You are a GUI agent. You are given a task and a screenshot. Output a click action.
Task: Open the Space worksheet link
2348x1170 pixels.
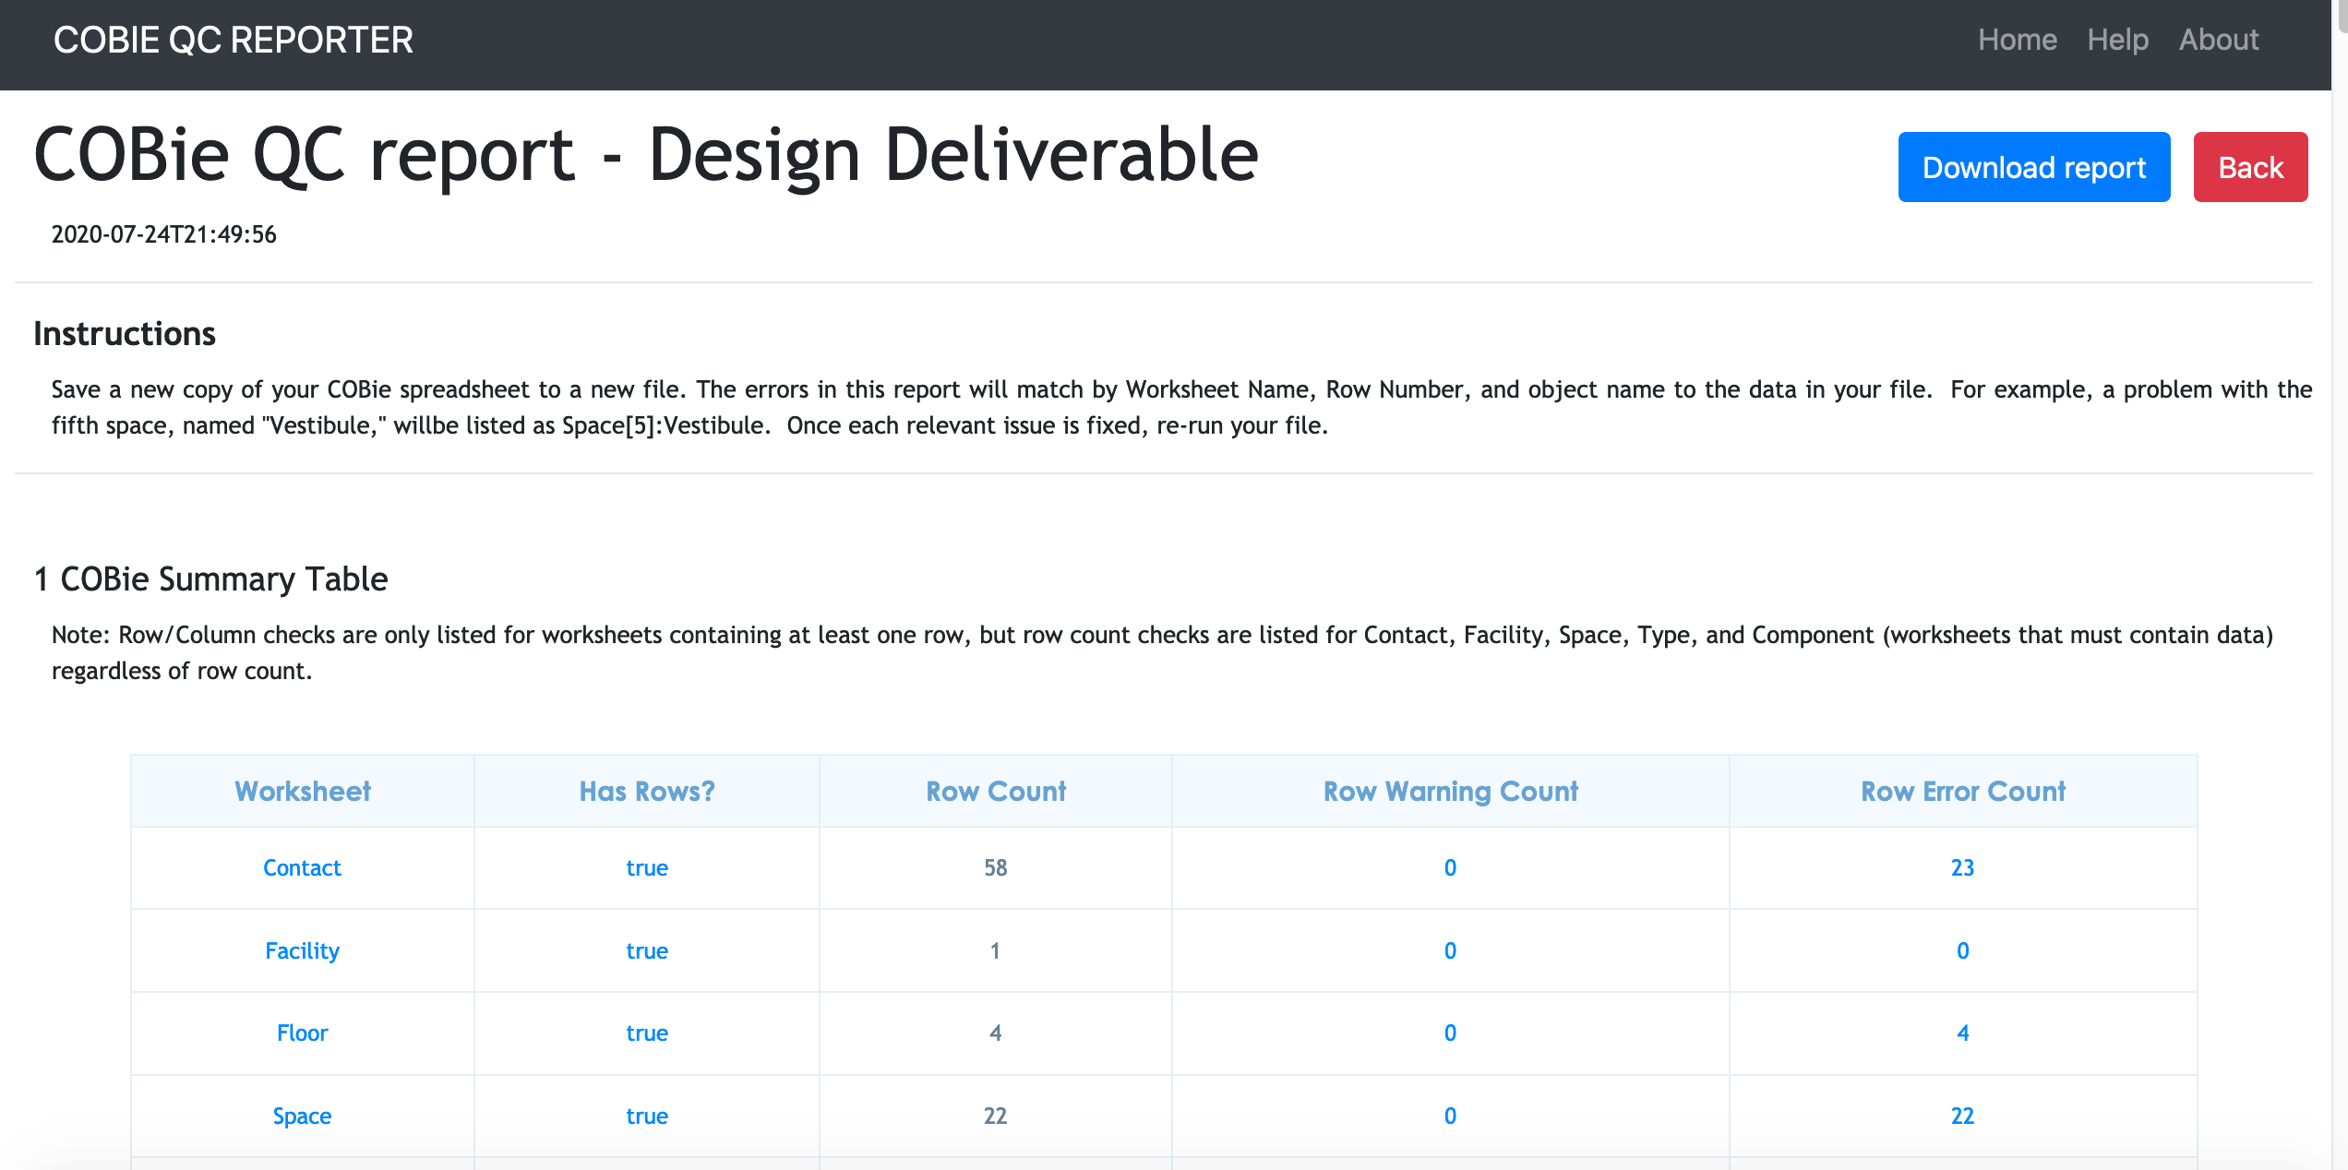pos(302,1116)
